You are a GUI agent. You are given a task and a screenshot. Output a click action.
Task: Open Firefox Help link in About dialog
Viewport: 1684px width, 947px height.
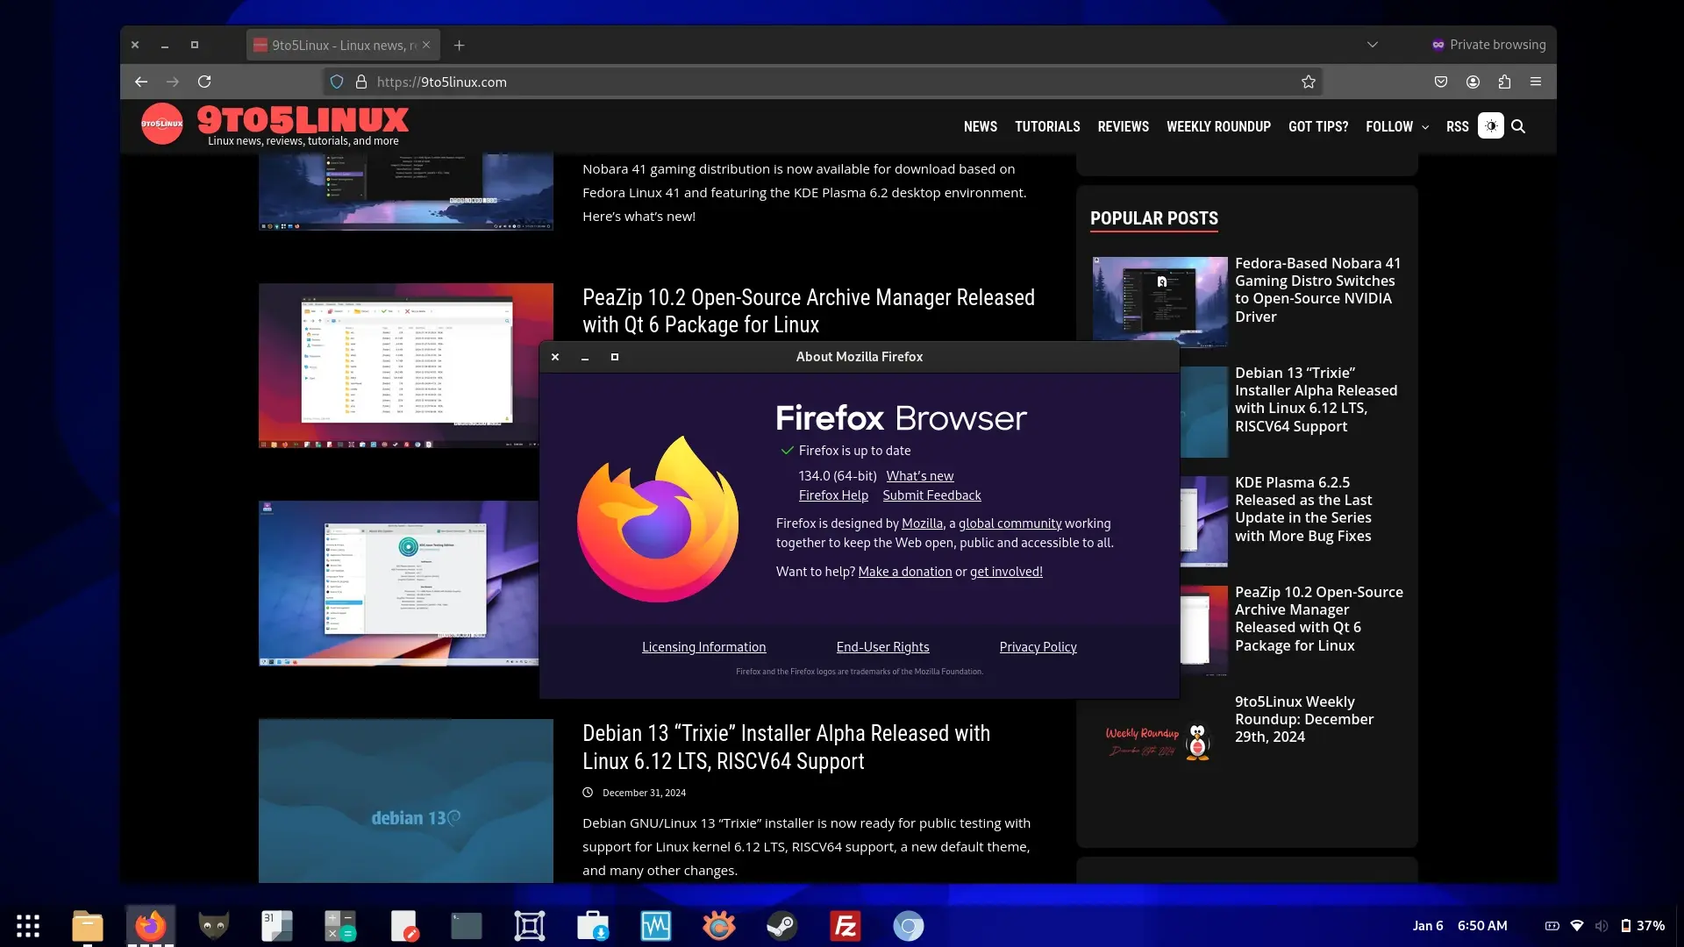tap(833, 495)
